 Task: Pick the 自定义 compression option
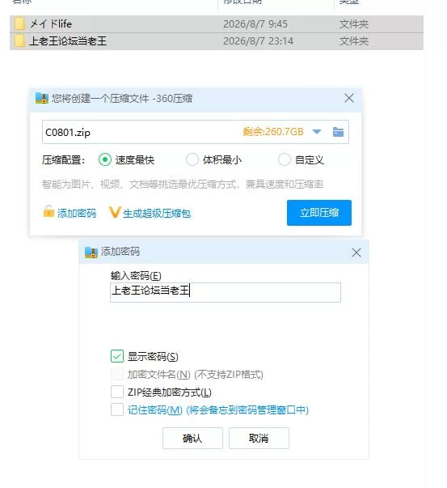click(284, 159)
